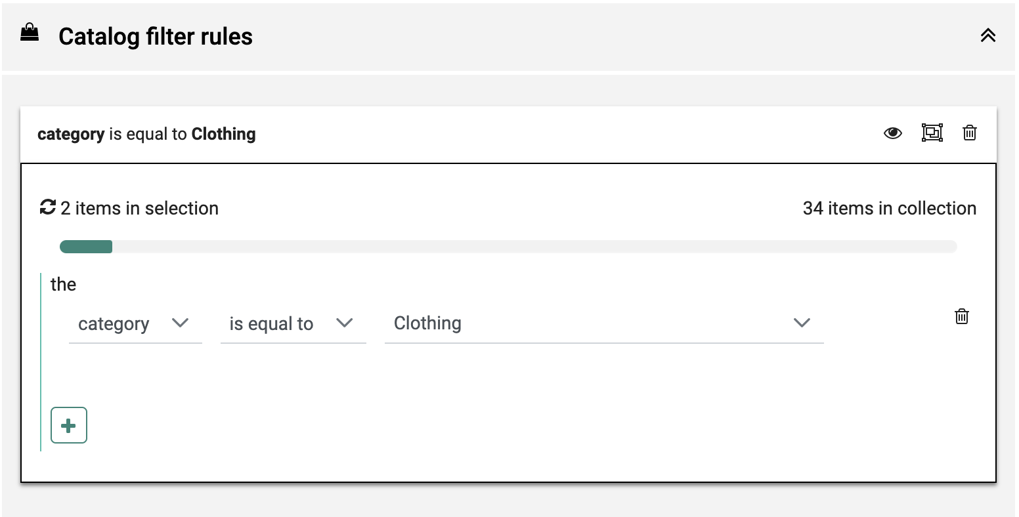Click the '34 items in collection' text
This screenshot has height=517, width=1019.
point(889,208)
